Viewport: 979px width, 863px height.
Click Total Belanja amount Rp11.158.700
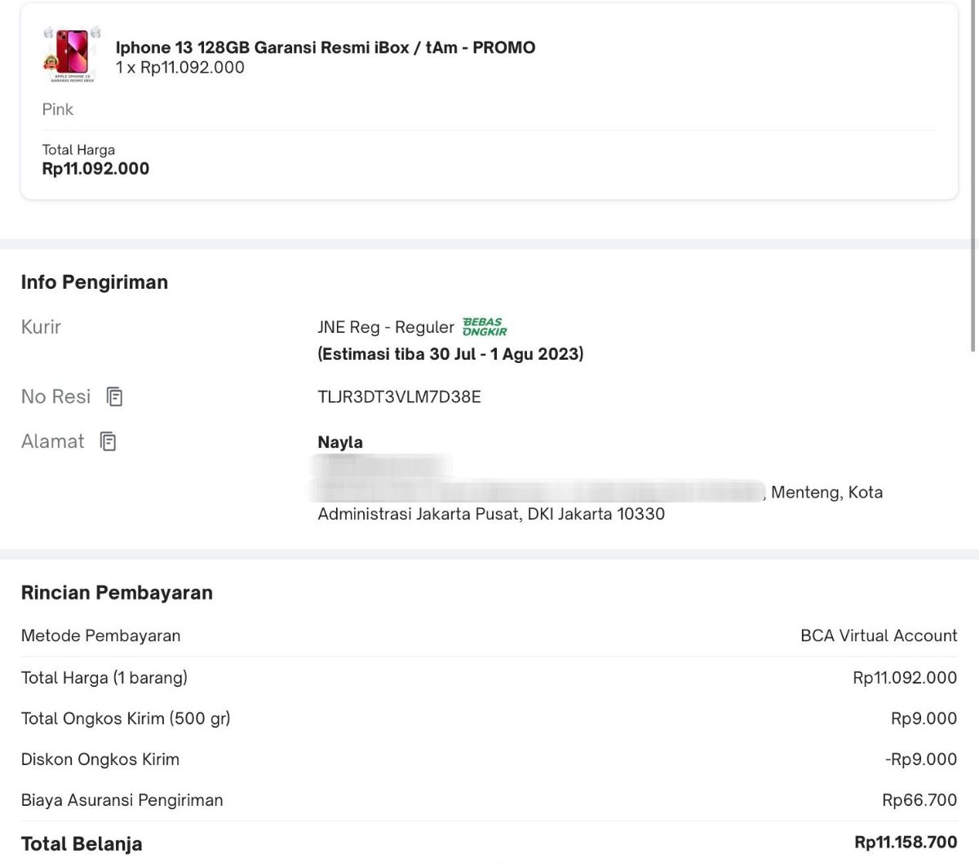[x=906, y=842]
